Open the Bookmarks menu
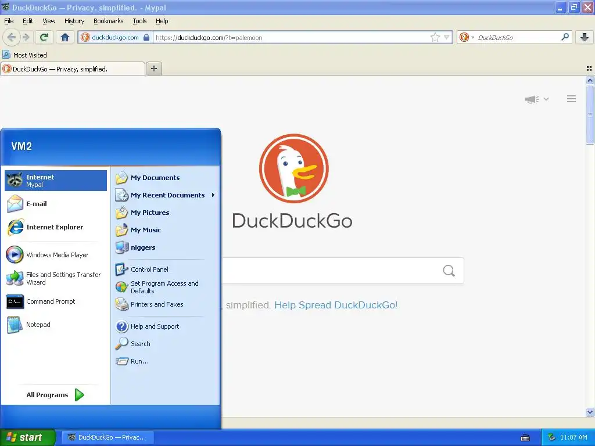595x446 pixels. [109, 21]
